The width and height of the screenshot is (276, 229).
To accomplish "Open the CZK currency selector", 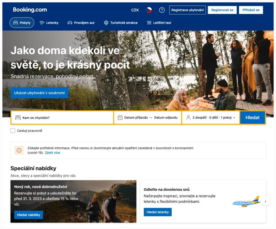I will point(135,10).
